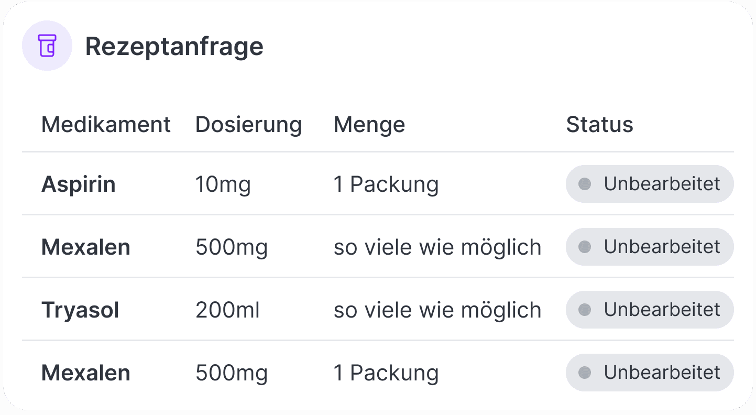Click the medication name Aspirin
The height and width of the screenshot is (415, 756).
[x=79, y=184]
